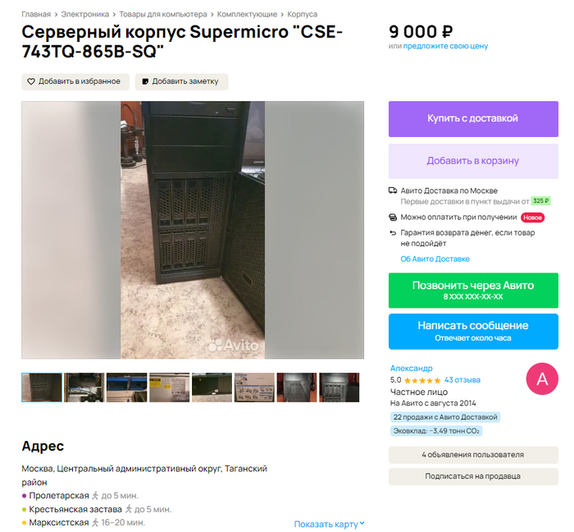The image size is (574, 532).
Task: Click Написать сообщение button
Action: (x=473, y=331)
